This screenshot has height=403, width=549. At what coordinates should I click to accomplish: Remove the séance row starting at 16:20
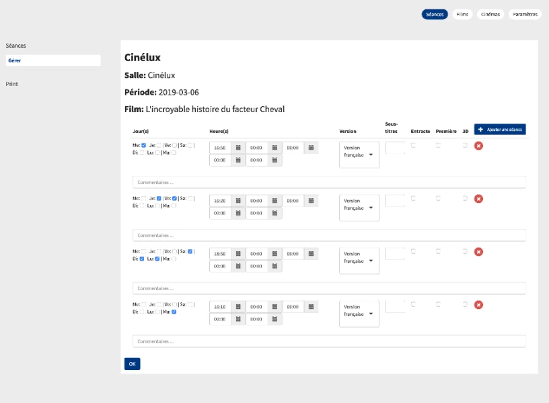coord(478,199)
